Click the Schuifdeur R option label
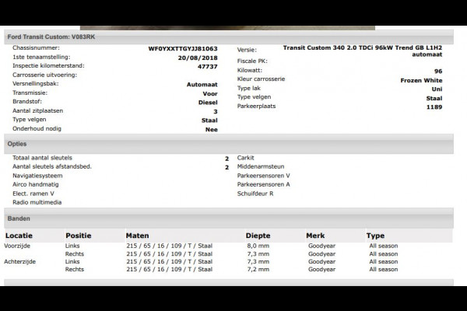This screenshot has width=467, height=311. pyautogui.click(x=260, y=194)
